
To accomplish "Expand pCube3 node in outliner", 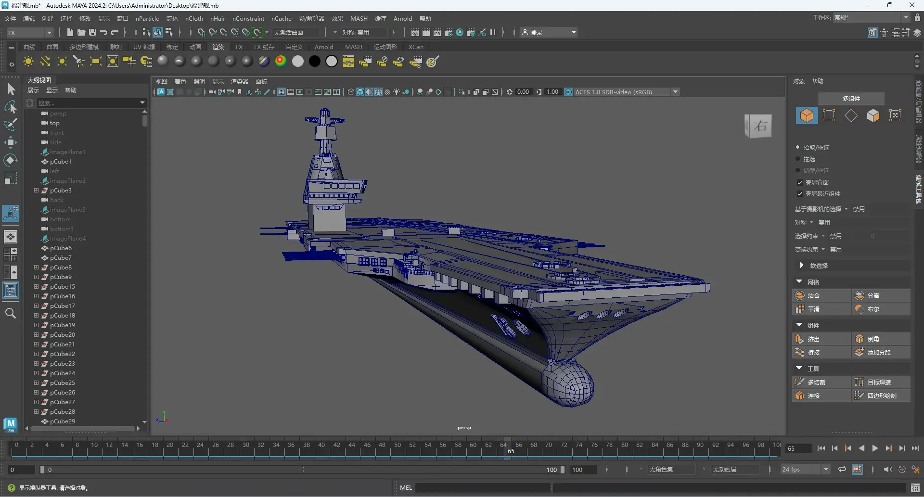I will (36, 191).
